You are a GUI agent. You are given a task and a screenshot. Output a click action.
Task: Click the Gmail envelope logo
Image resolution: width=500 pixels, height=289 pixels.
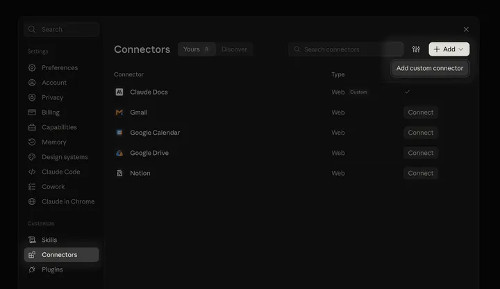[119, 113]
